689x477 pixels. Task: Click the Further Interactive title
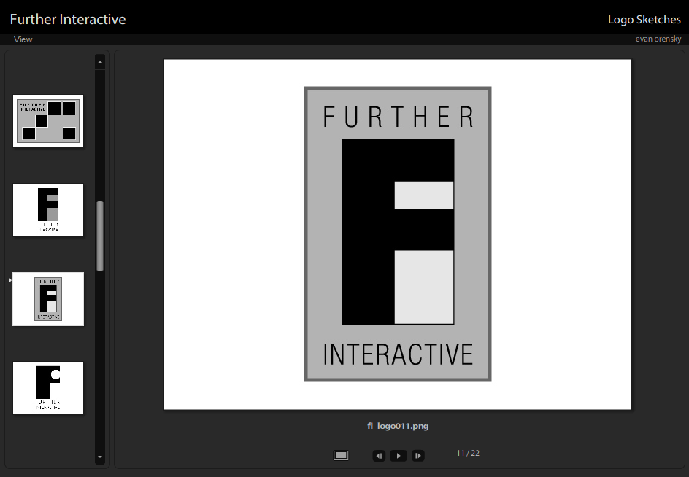(68, 19)
